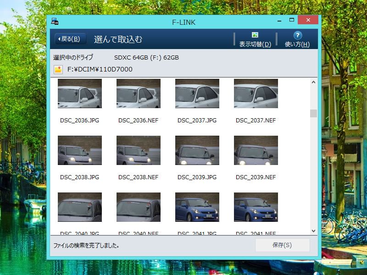The height and width of the screenshot is (275, 367).
Task: Select thumbnail DSC_2036.NEF
Action: pyautogui.click(x=138, y=93)
